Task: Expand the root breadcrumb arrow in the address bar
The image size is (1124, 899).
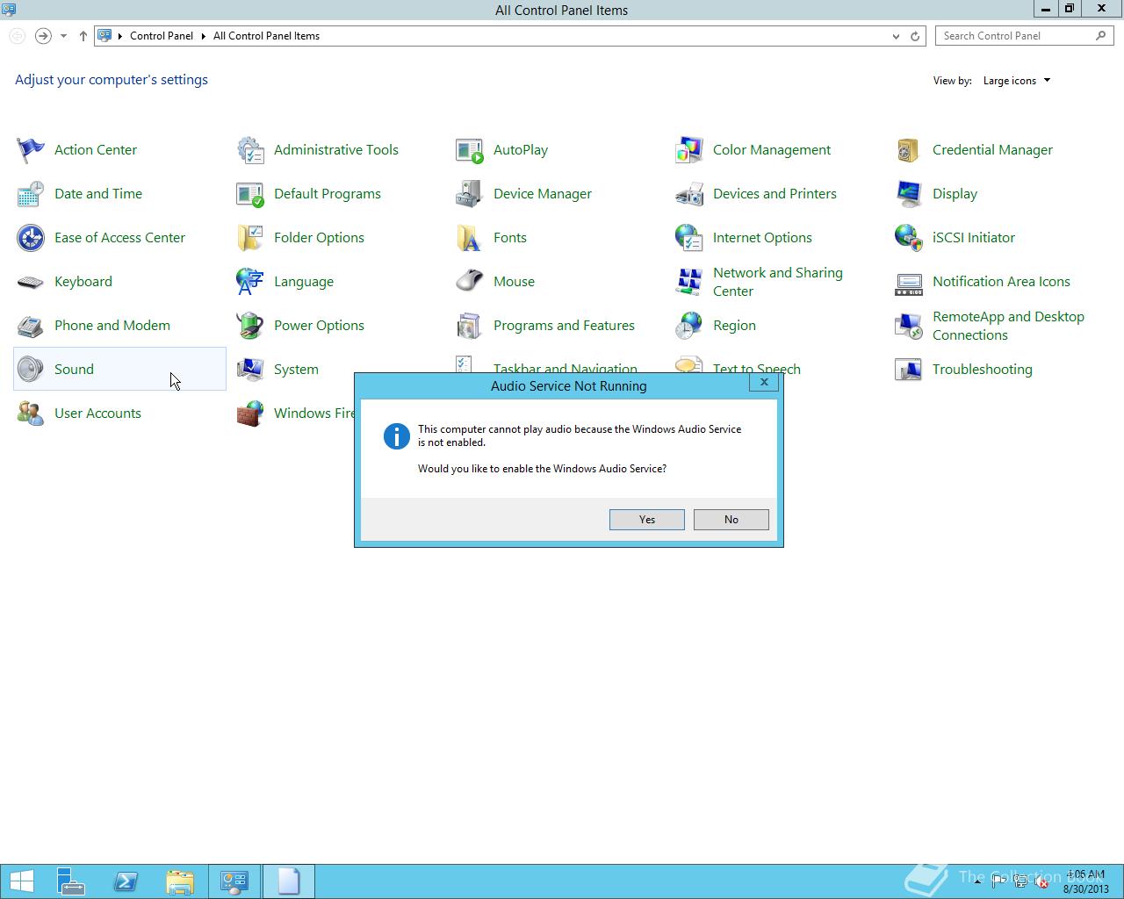Action: pyautogui.click(x=120, y=36)
